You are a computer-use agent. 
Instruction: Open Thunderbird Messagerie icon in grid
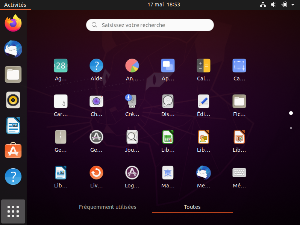point(203,173)
